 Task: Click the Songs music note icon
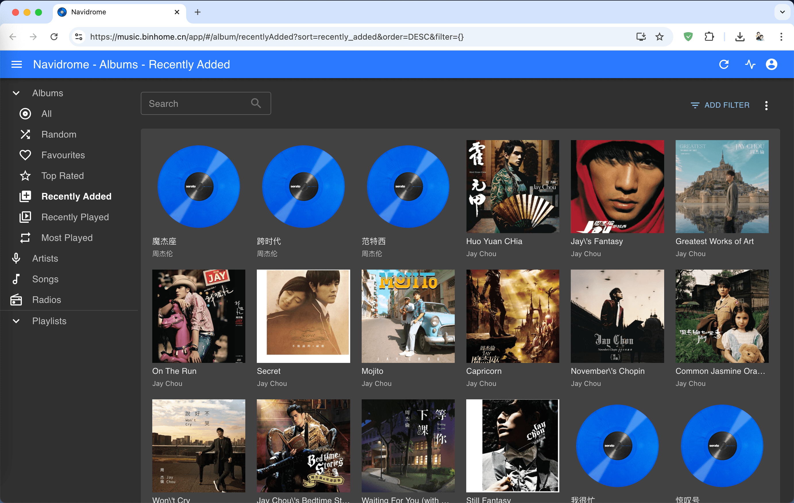click(16, 279)
